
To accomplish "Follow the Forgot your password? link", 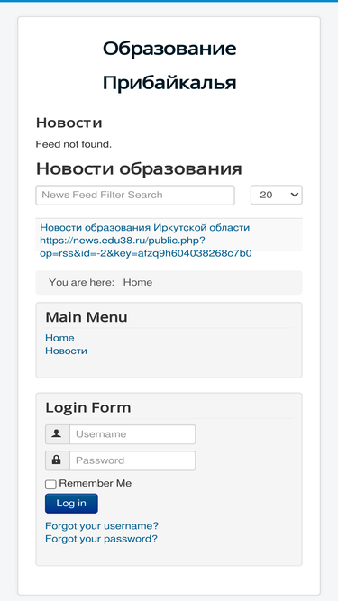I will (x=102, y=539).
